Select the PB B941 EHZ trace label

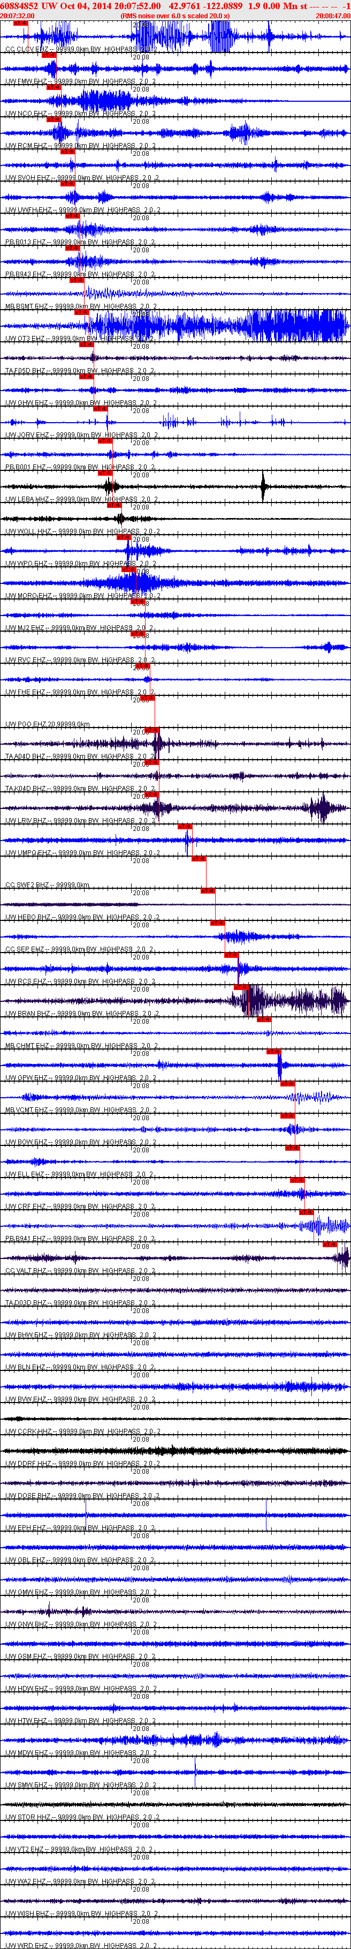click(x=81, y=1239)
